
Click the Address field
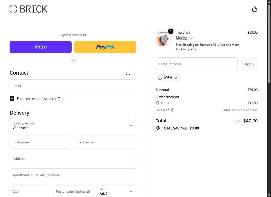73,159
